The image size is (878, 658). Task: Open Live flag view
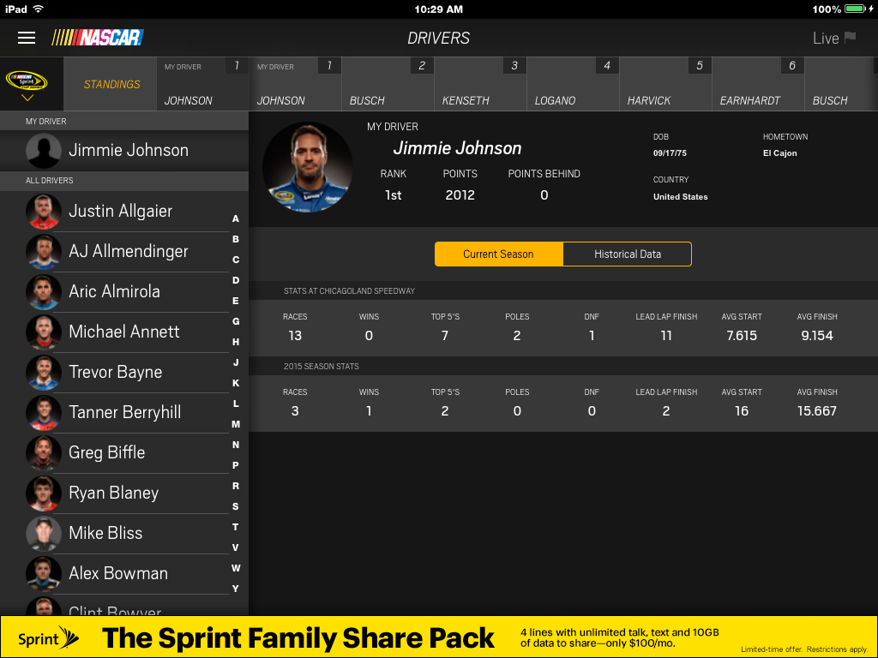pos(834,38)
